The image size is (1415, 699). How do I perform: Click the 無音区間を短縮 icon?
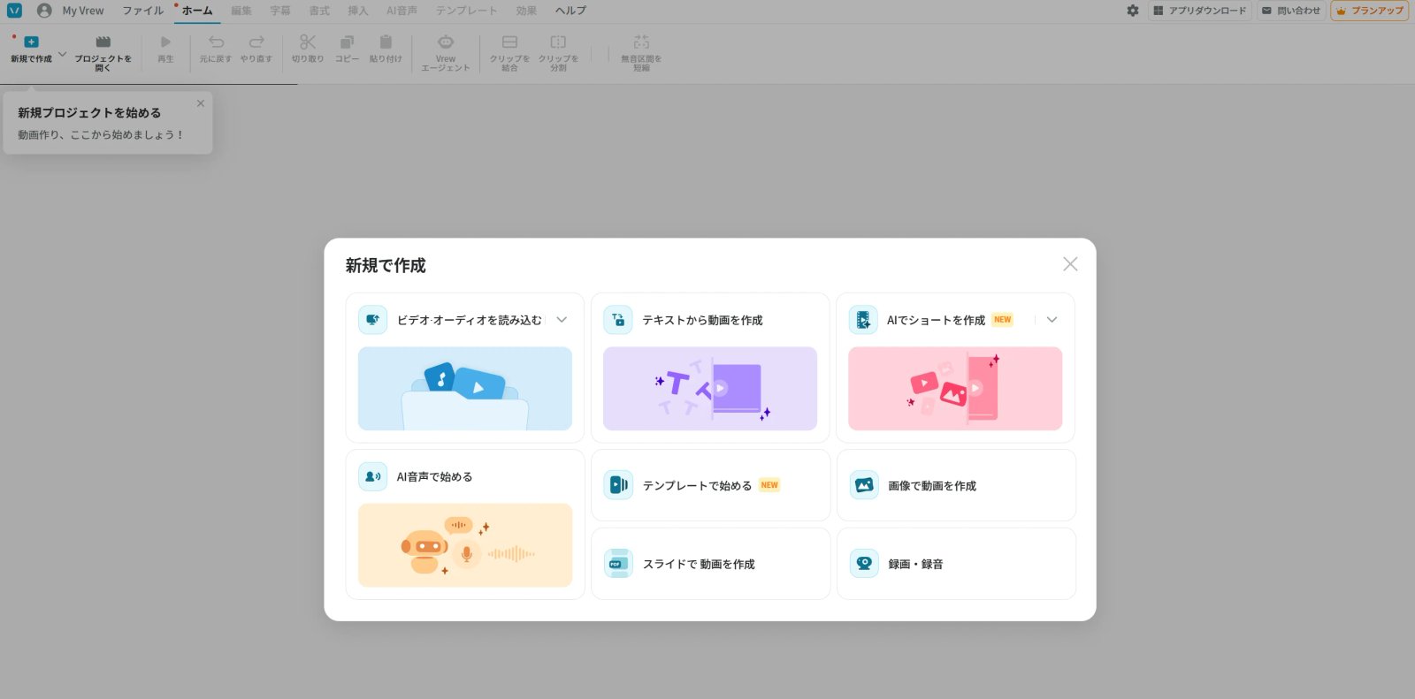coord(641,42)
